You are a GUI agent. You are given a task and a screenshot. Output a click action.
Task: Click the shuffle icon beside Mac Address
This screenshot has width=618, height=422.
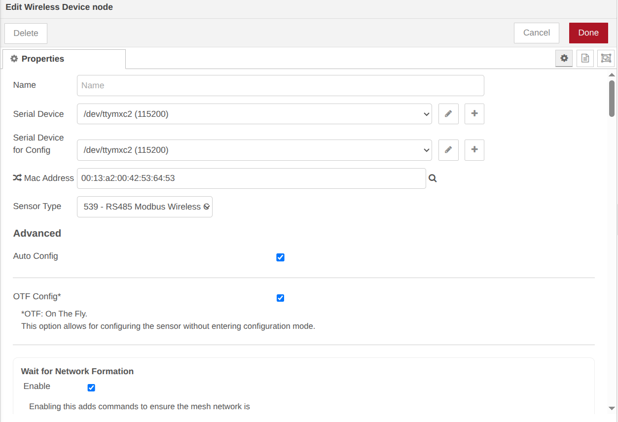17,178
